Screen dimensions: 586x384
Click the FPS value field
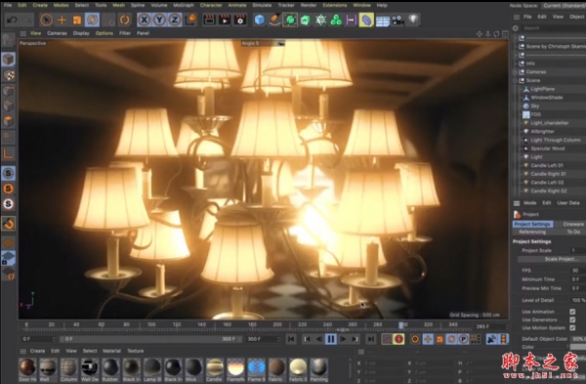[578, 271]
